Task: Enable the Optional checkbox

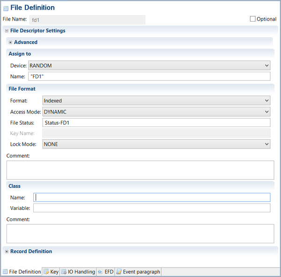Action: pyautogui.click(x=253, y=19)
